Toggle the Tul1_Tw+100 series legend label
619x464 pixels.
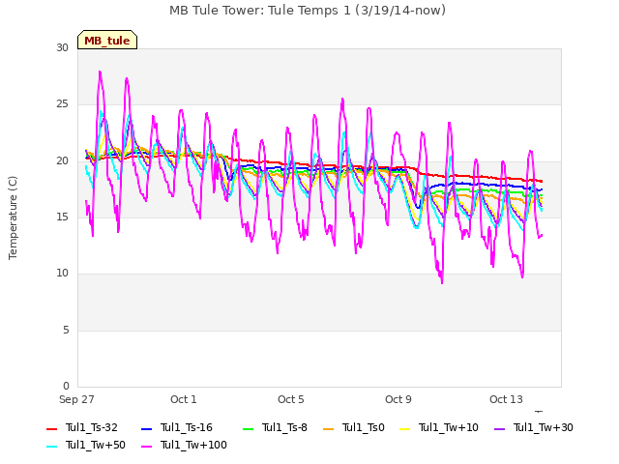point(193,445)
